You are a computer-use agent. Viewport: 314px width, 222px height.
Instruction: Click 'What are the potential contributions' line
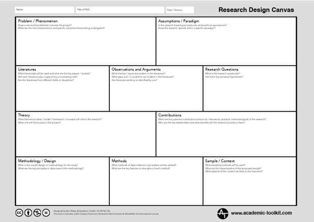[x=212, y=119]
